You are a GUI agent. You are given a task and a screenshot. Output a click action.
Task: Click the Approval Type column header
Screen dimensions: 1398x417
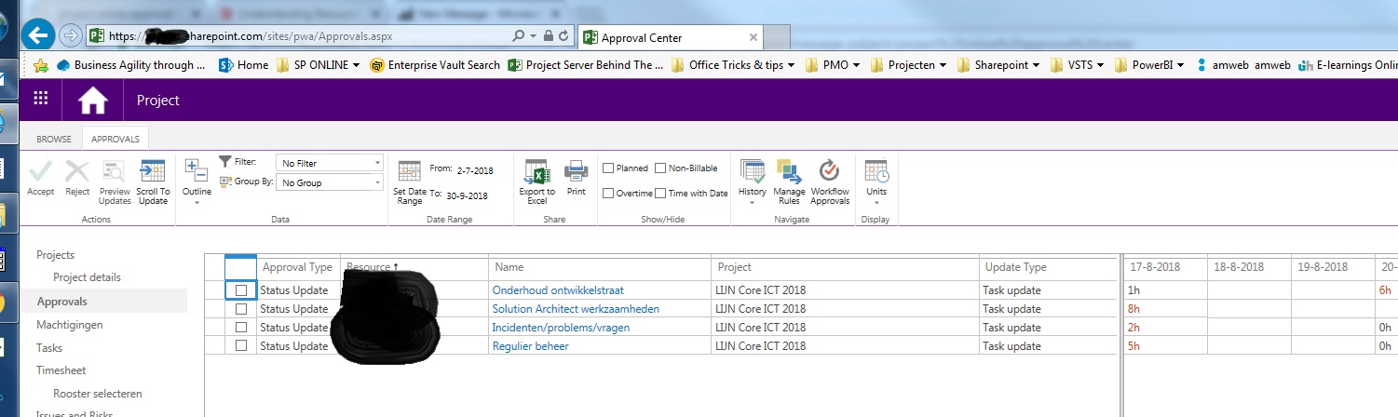click(x=297, y=267)
